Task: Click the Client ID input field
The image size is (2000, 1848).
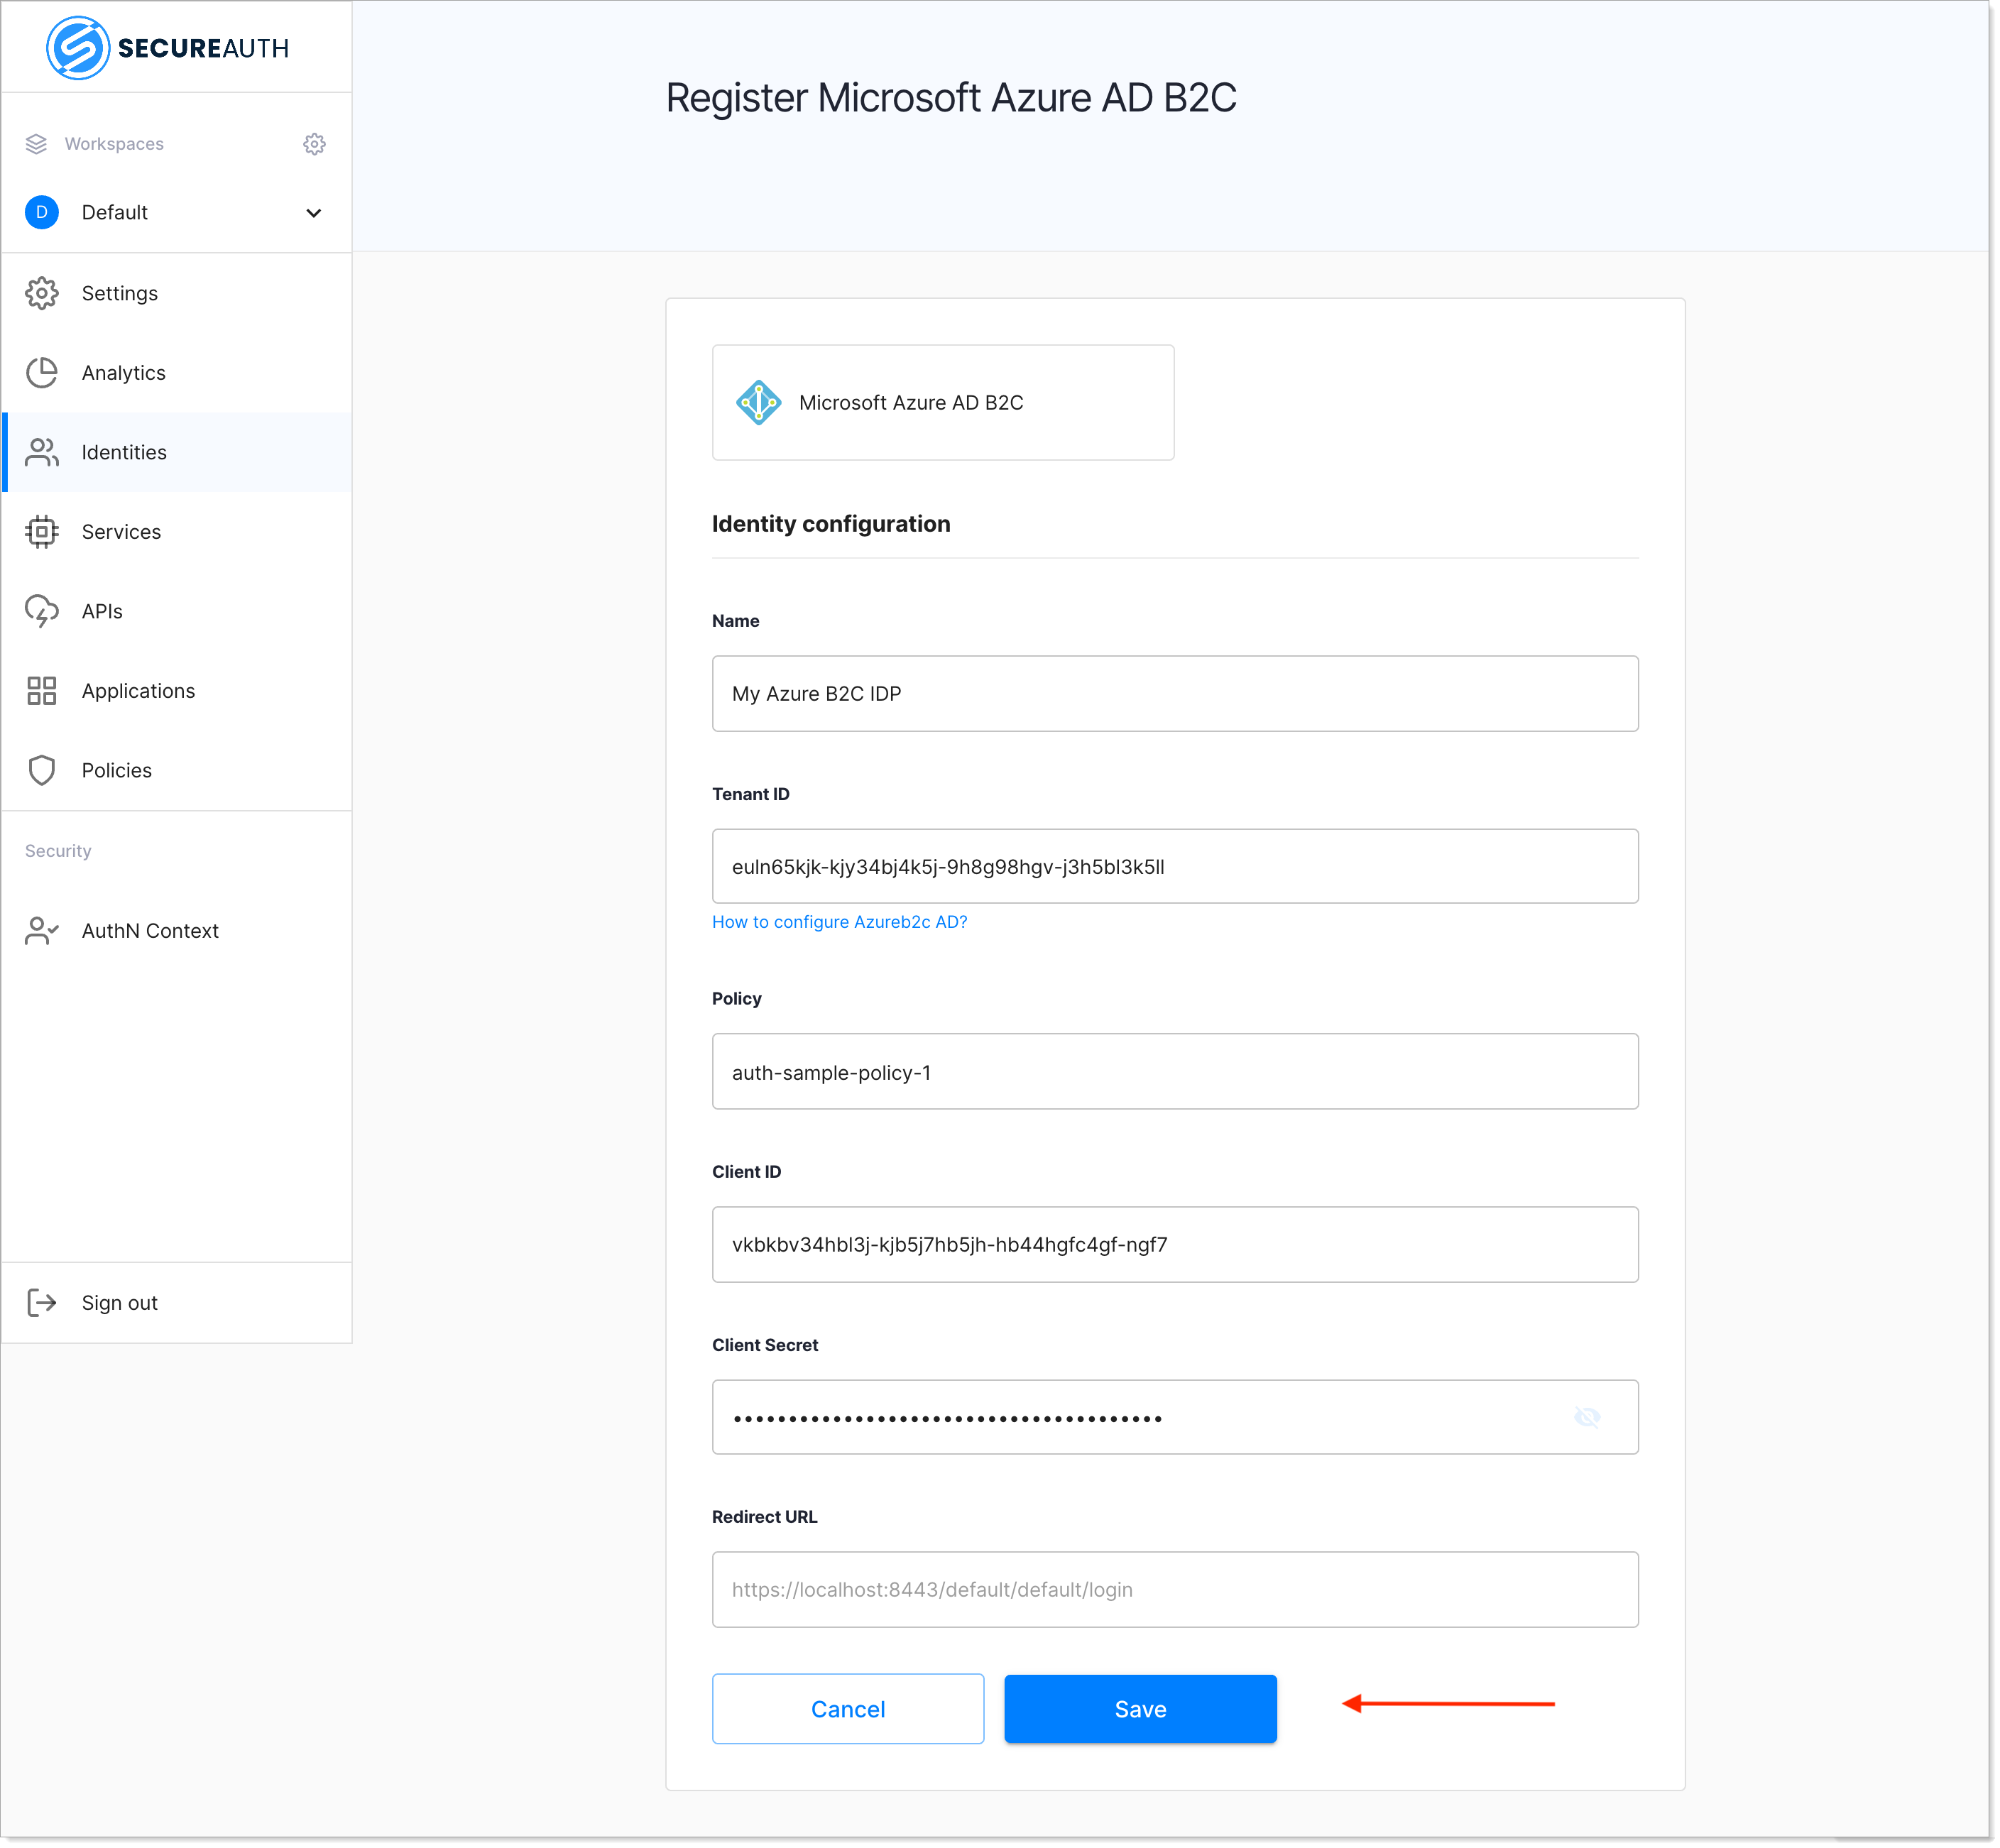Action: tap(1175, 1245)
